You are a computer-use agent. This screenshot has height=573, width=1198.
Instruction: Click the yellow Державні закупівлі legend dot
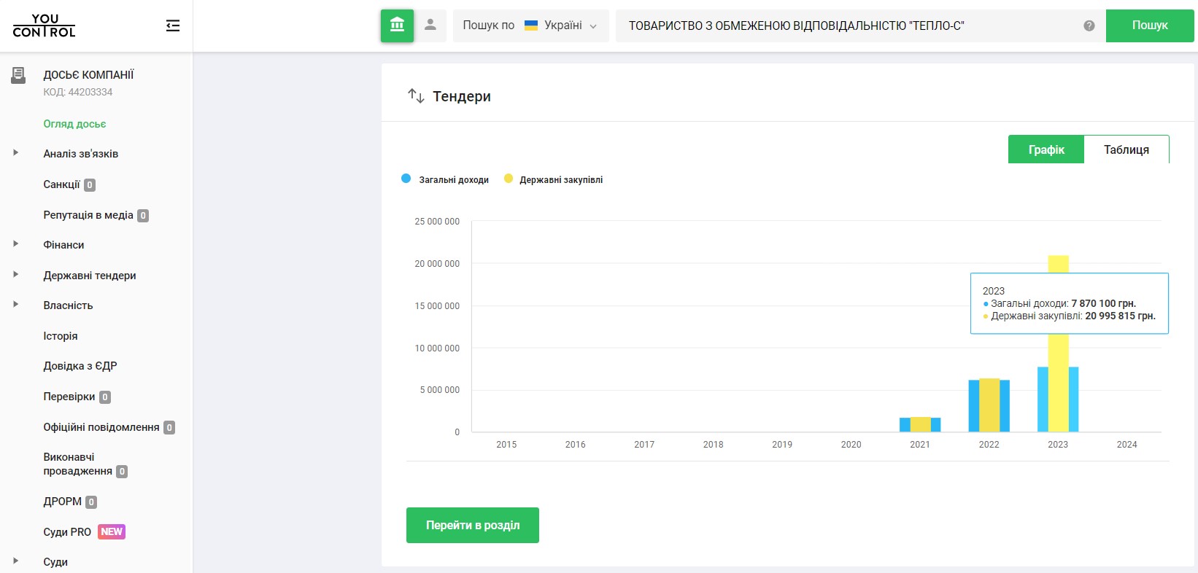pyautogui.click(x=509, y=179)
